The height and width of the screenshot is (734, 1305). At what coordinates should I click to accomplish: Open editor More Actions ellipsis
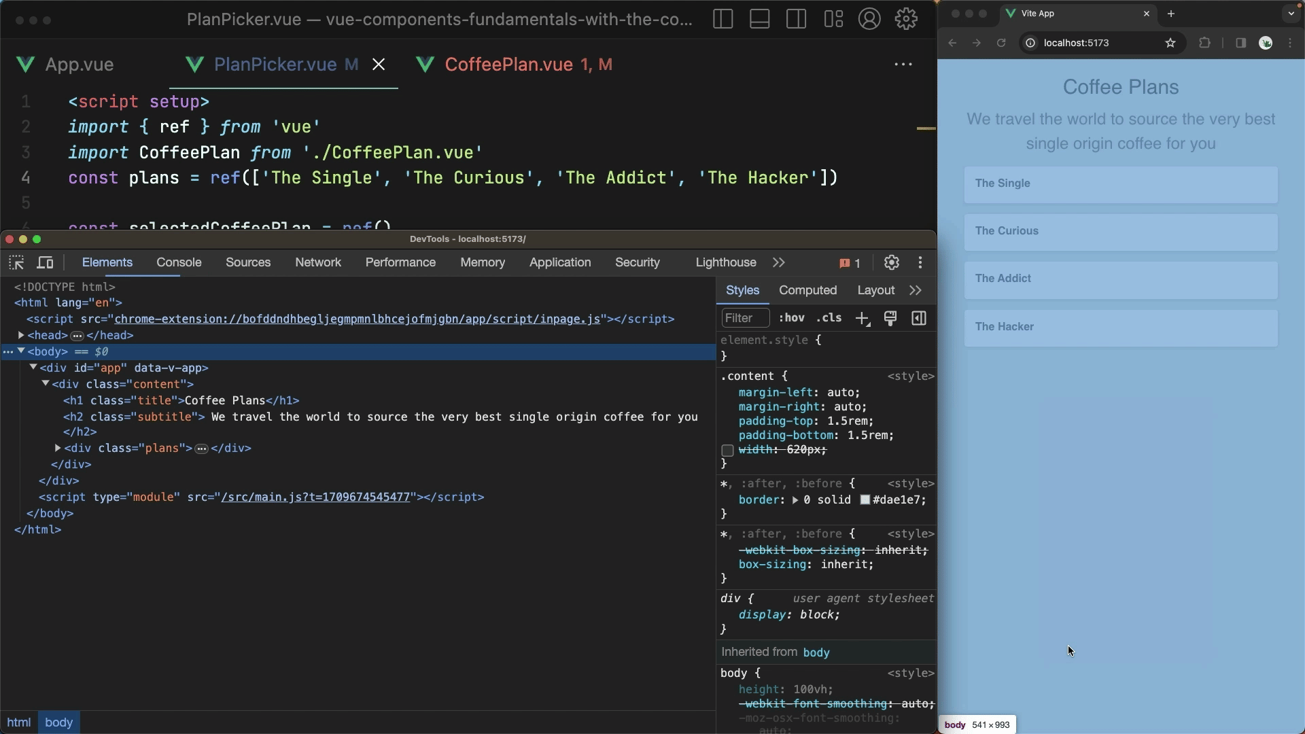(903, 64)
